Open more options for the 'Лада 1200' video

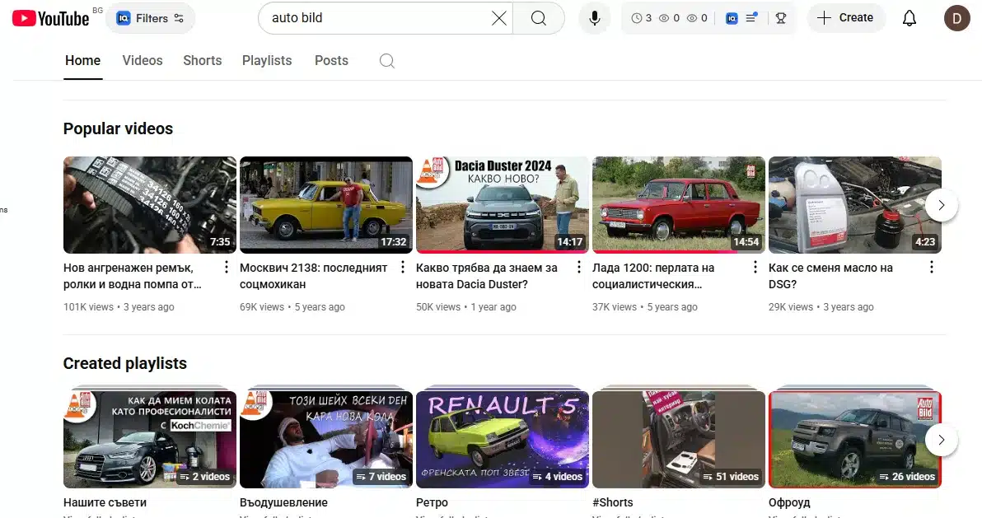tap(755, 268)
